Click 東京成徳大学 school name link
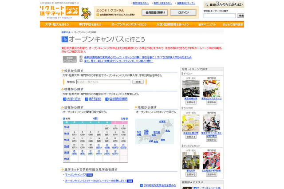The width and height of the screenshot is (284, 189). pos(191,98)
